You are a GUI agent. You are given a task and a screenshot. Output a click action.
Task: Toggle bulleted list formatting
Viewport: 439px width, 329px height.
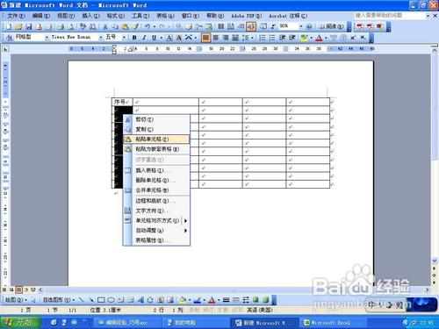(272, 38)
